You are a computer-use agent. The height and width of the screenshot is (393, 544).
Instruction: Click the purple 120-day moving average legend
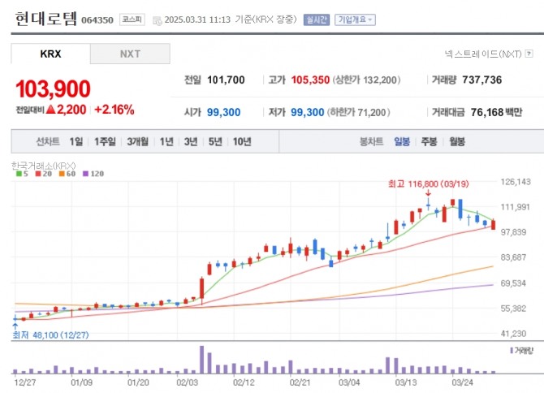click(93, 174)
